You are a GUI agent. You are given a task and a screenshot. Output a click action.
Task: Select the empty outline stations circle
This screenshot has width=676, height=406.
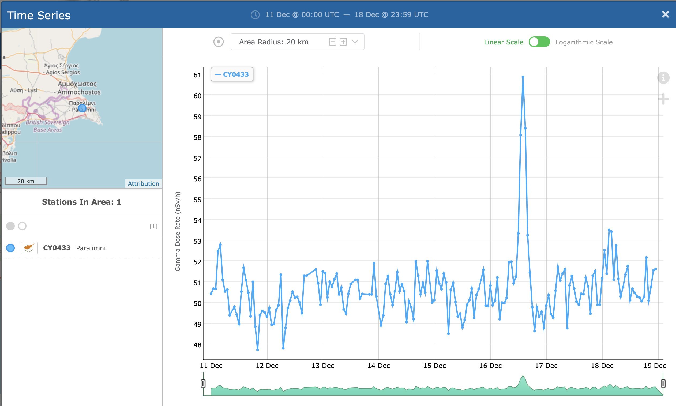pos(22,226)
